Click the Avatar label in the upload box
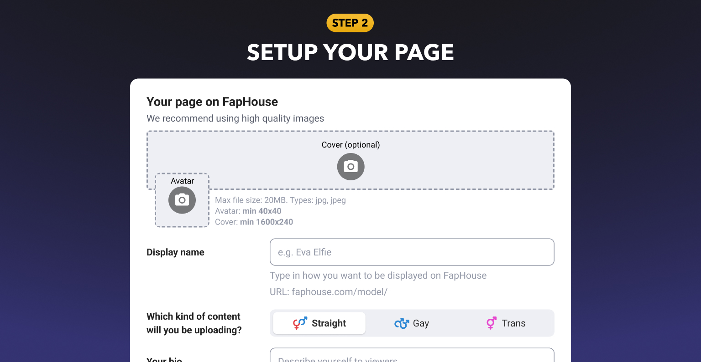The height and width of the screenshot is (362, 701). click(x=182, y=181)
